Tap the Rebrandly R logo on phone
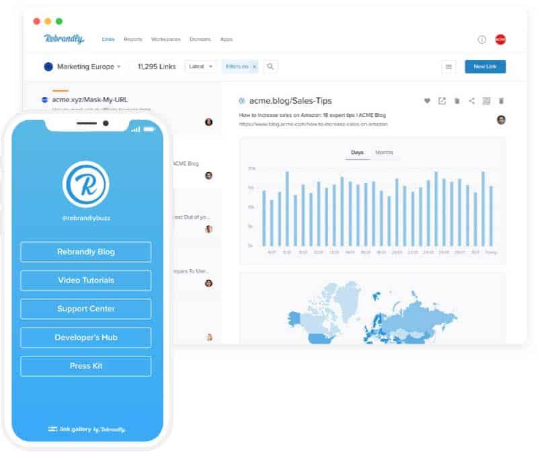This screenshot has height=452, width=538. [x=86, y=185]
